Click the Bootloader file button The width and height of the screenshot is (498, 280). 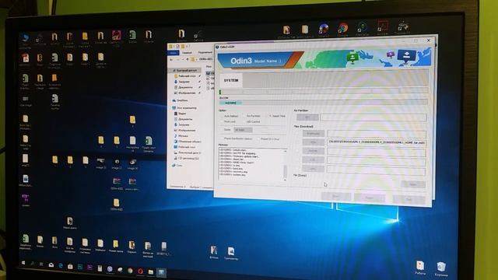tap(313, 134)
